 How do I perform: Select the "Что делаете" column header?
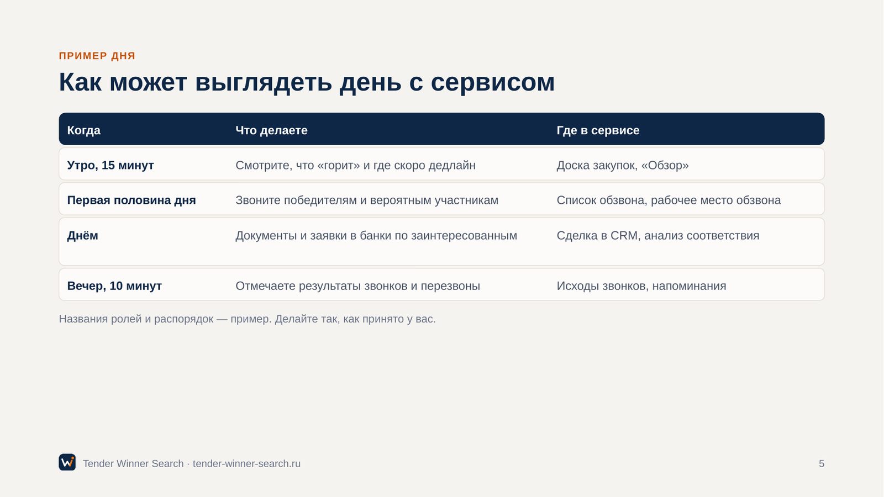click(x=271, y=130)
